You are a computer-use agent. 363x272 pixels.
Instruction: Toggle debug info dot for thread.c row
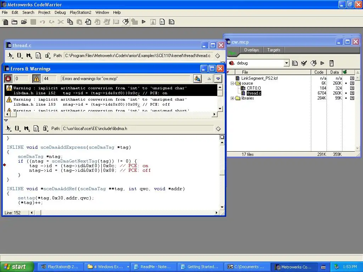(x=346, y=93)
